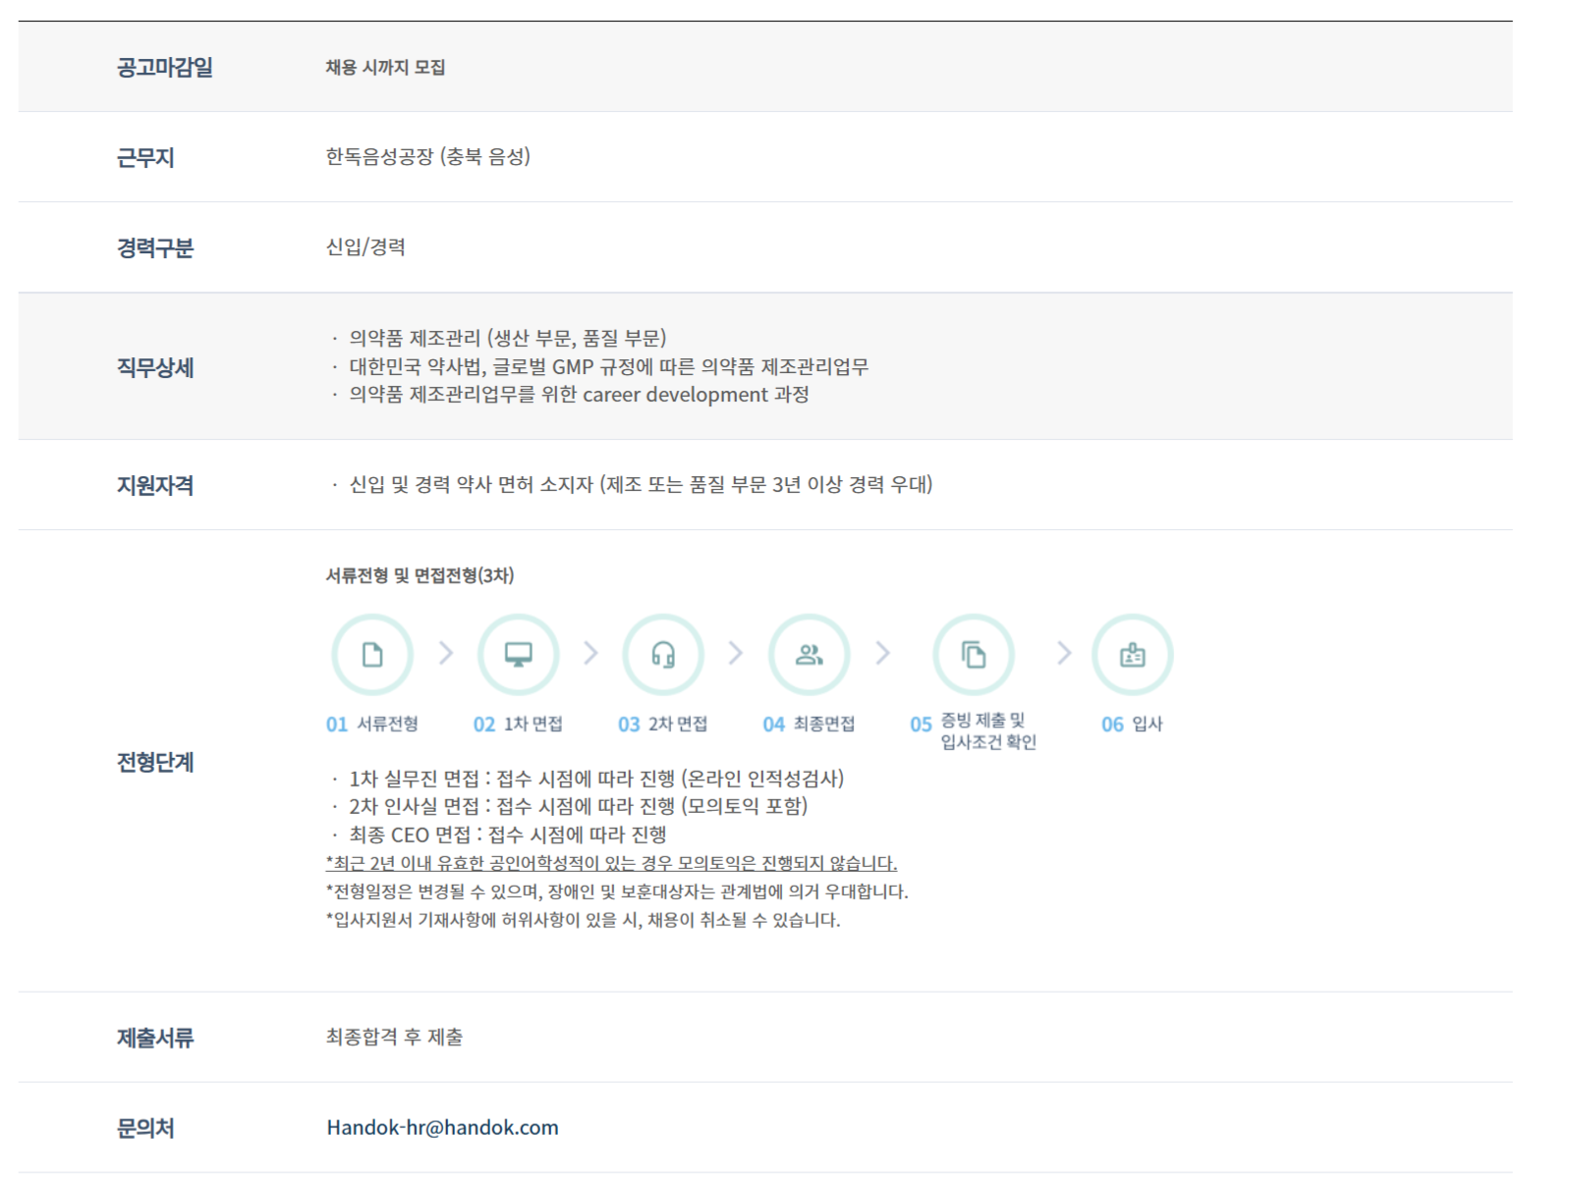This screenshot has height=1188, width=1572.
Task: Click the arrow between steps 03 and 04
Action: [x=736, y=653]
